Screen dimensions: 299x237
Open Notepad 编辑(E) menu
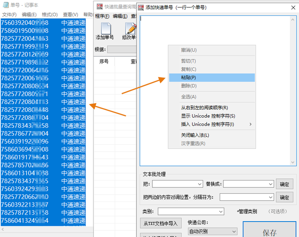(29, 14)
